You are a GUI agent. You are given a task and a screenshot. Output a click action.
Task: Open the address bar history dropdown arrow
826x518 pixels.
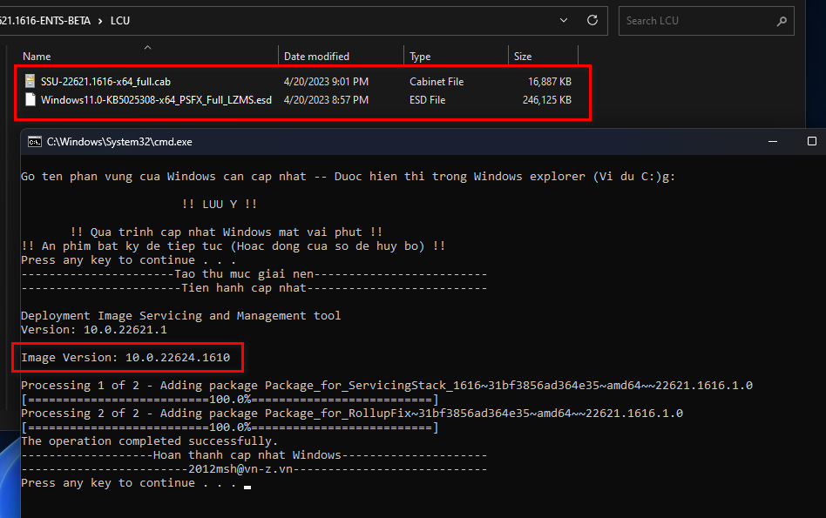[563, 20]
